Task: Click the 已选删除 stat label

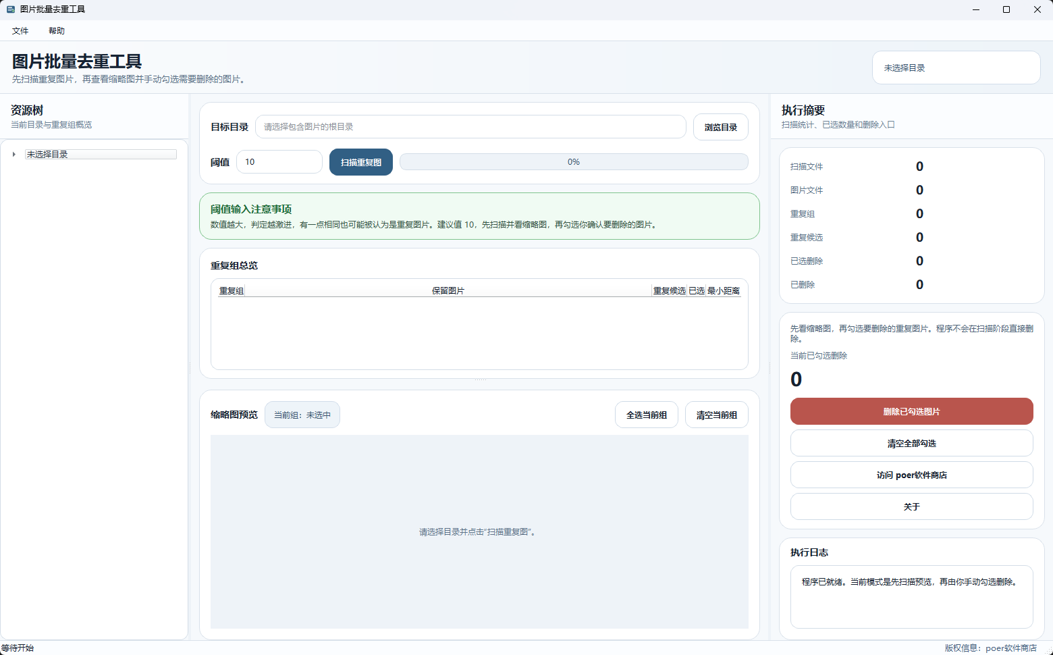Action: (x=807, y=261)
